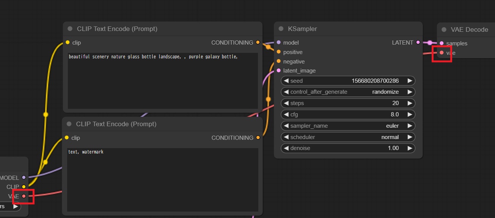Click the positive prompt text box

point(163,80)
